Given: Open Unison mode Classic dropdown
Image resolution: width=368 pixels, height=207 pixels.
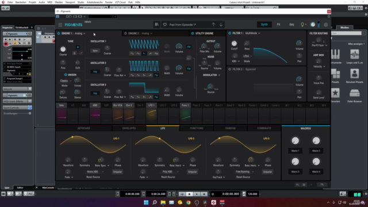Looking at the screenshot, I should click(x=66, y=80).
